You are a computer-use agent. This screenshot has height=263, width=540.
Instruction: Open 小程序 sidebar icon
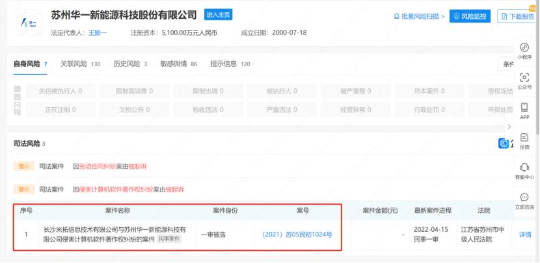coord(524,51)
